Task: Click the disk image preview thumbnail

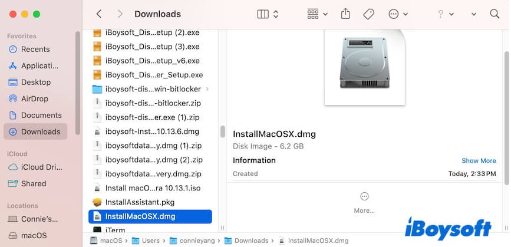Action: point(364,65)
